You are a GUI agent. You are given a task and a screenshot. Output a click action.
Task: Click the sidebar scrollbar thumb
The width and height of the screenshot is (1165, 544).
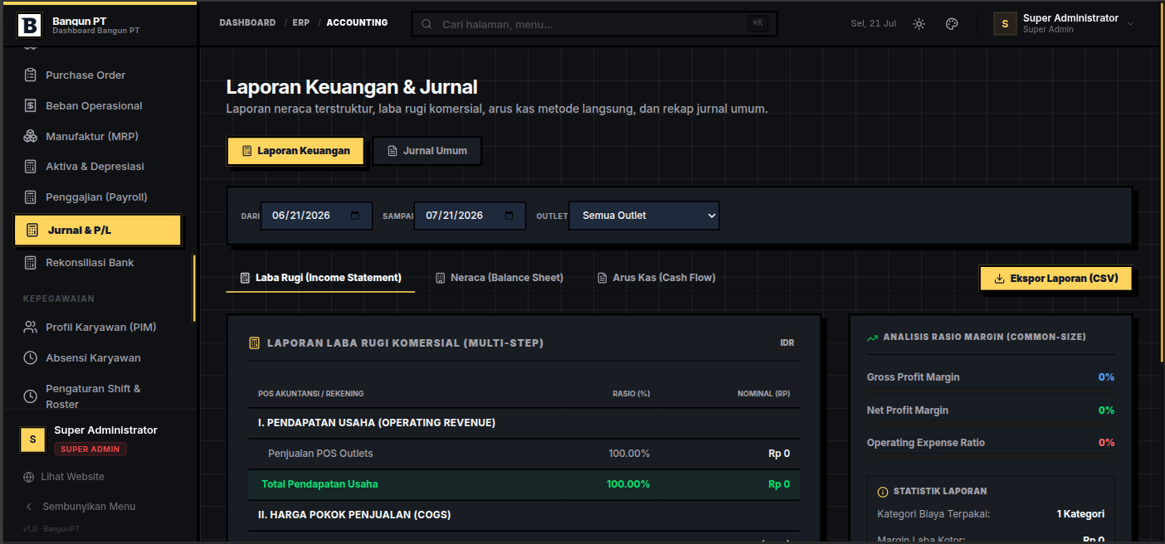click(x=194, y=288)
